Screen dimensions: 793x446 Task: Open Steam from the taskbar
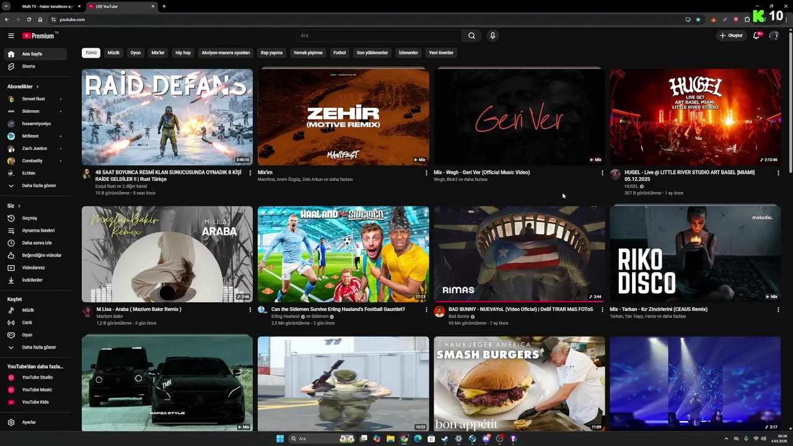444,439
